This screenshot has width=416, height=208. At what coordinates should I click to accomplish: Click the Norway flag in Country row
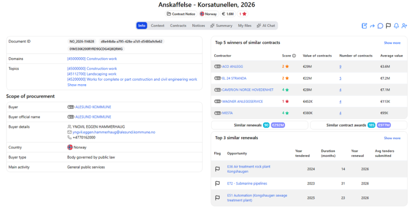pos(70,147)
